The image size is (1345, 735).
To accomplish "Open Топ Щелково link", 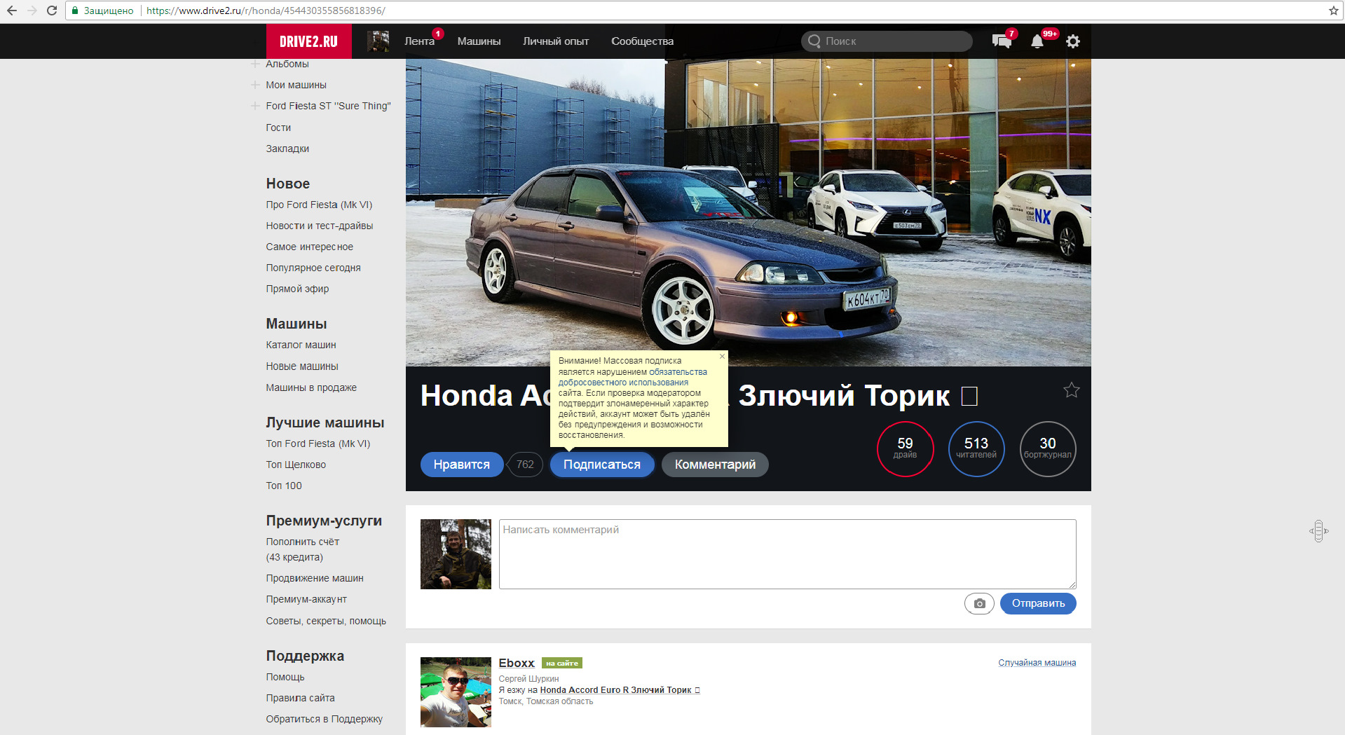I will pyautogui.click(x=296, y=465).
